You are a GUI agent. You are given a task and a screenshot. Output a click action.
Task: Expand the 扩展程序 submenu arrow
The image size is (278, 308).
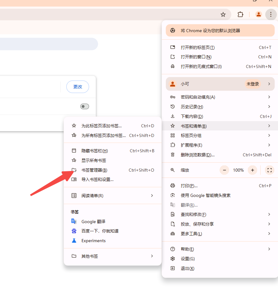tap(269, 145)
